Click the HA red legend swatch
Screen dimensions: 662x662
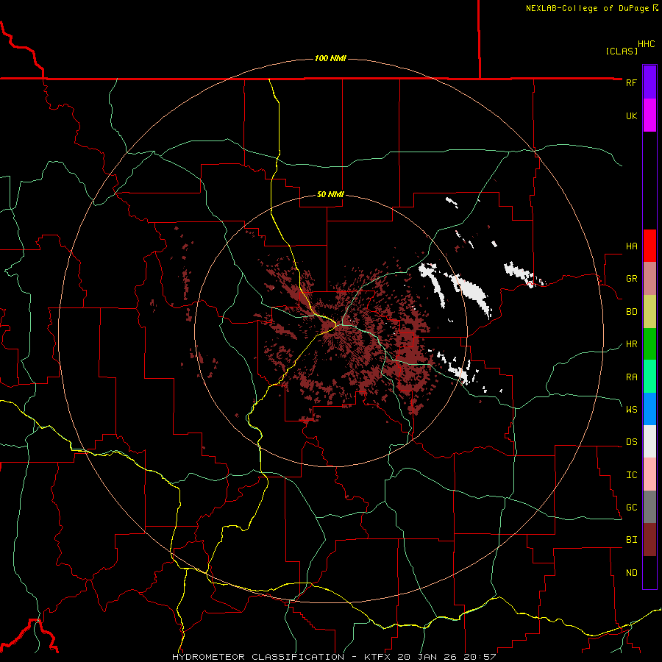[649, 246]
